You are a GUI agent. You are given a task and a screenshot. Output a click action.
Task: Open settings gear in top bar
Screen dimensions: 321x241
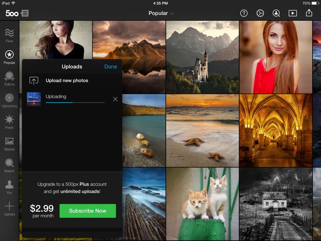point(260,13)
